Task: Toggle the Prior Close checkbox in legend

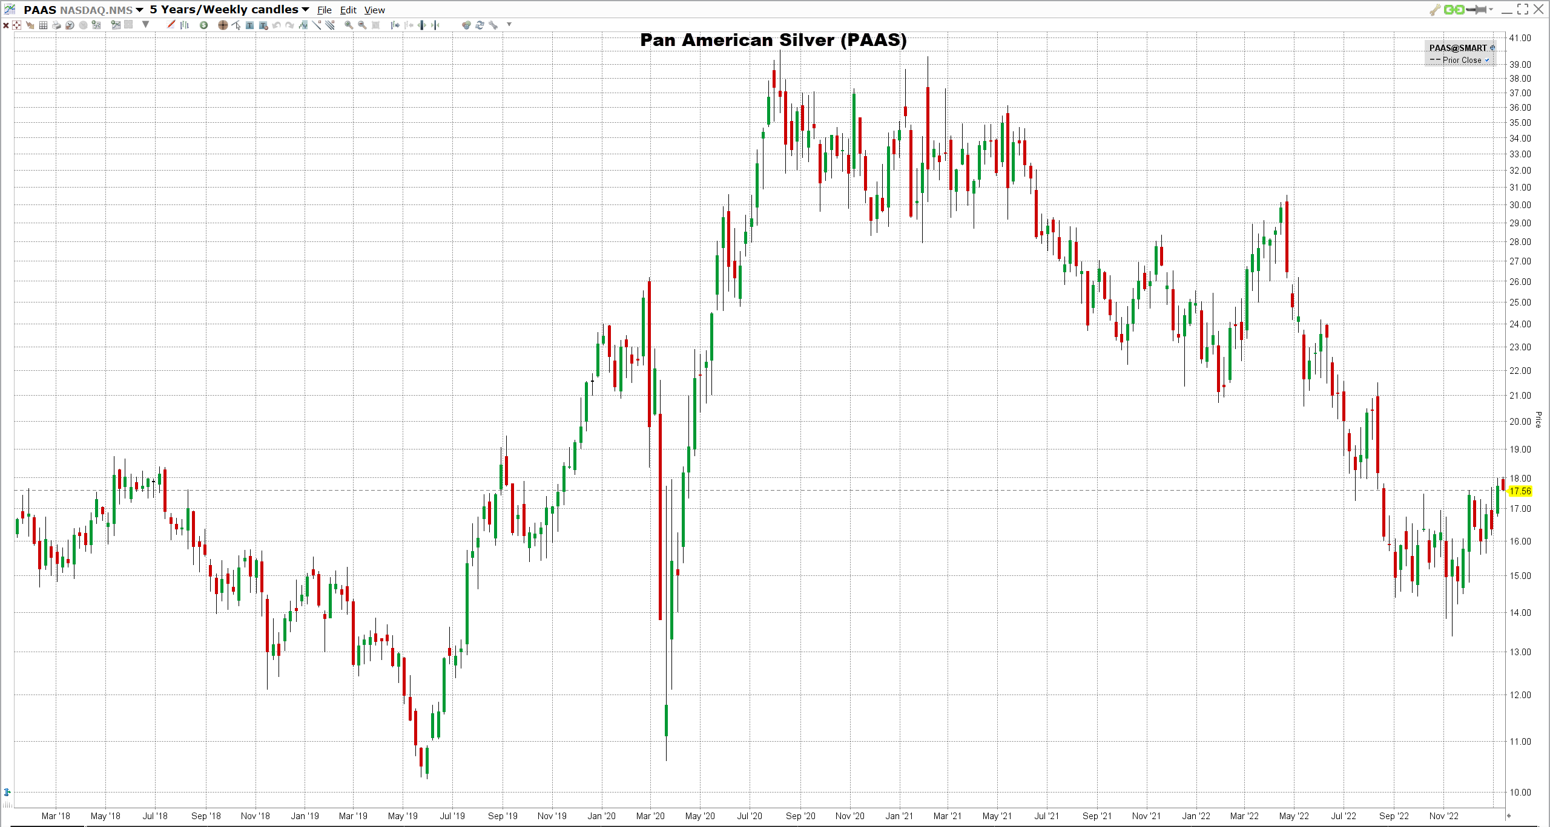Action: (1486, 60)
